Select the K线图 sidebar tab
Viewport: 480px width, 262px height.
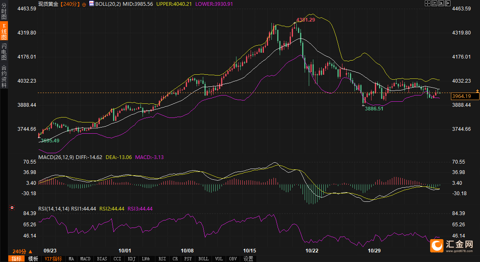4,32
